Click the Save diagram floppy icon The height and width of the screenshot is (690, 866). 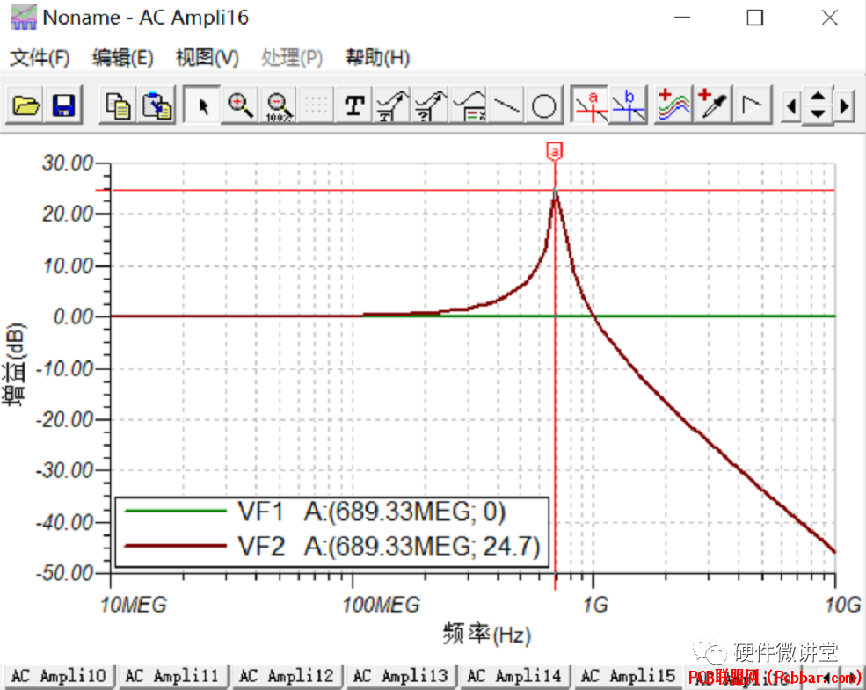tap(63, 105)
